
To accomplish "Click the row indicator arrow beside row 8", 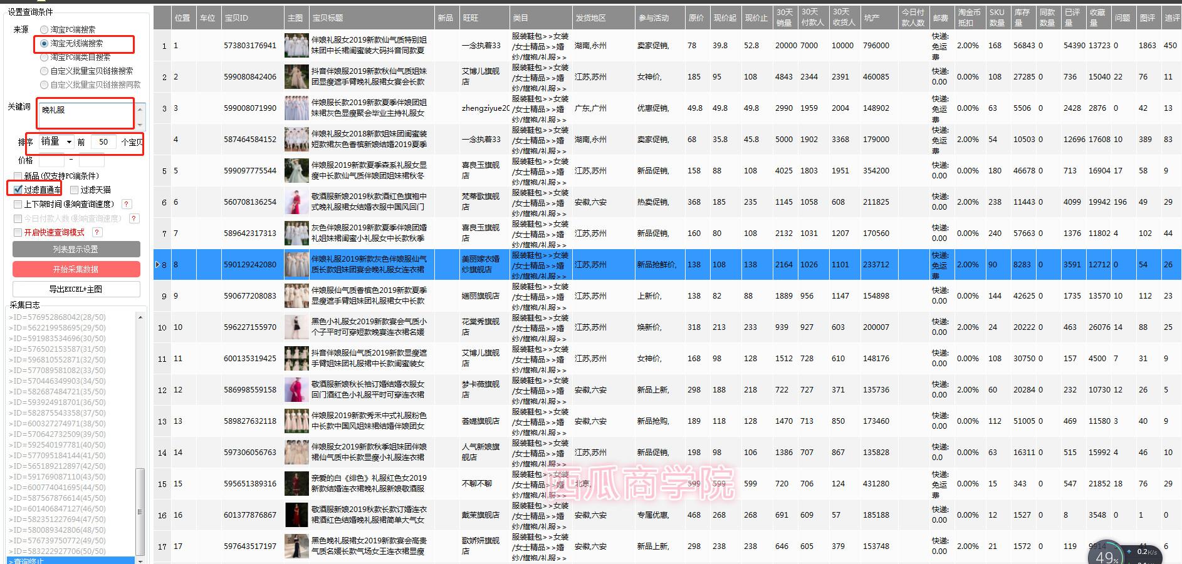I will (157, 265).
